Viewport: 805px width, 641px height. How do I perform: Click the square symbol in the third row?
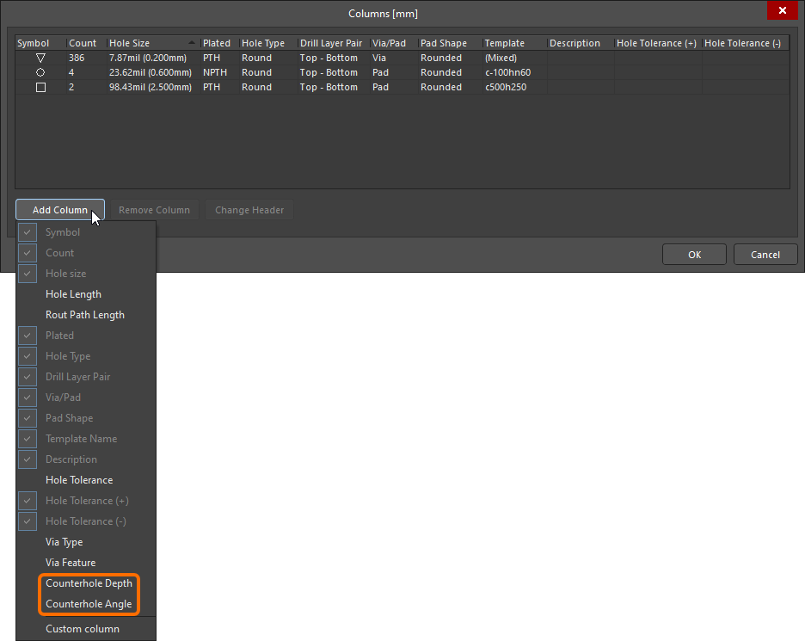point(40,87)
